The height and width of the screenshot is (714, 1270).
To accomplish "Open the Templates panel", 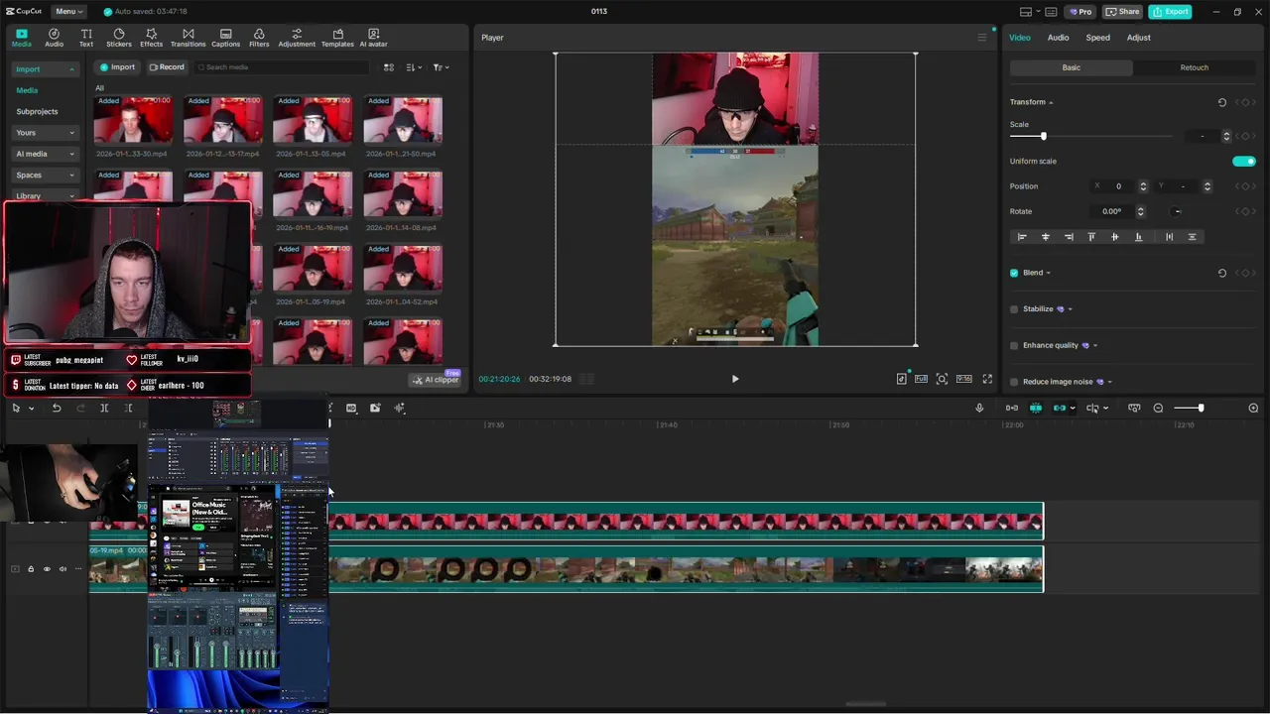I will [x=337, y=38].
